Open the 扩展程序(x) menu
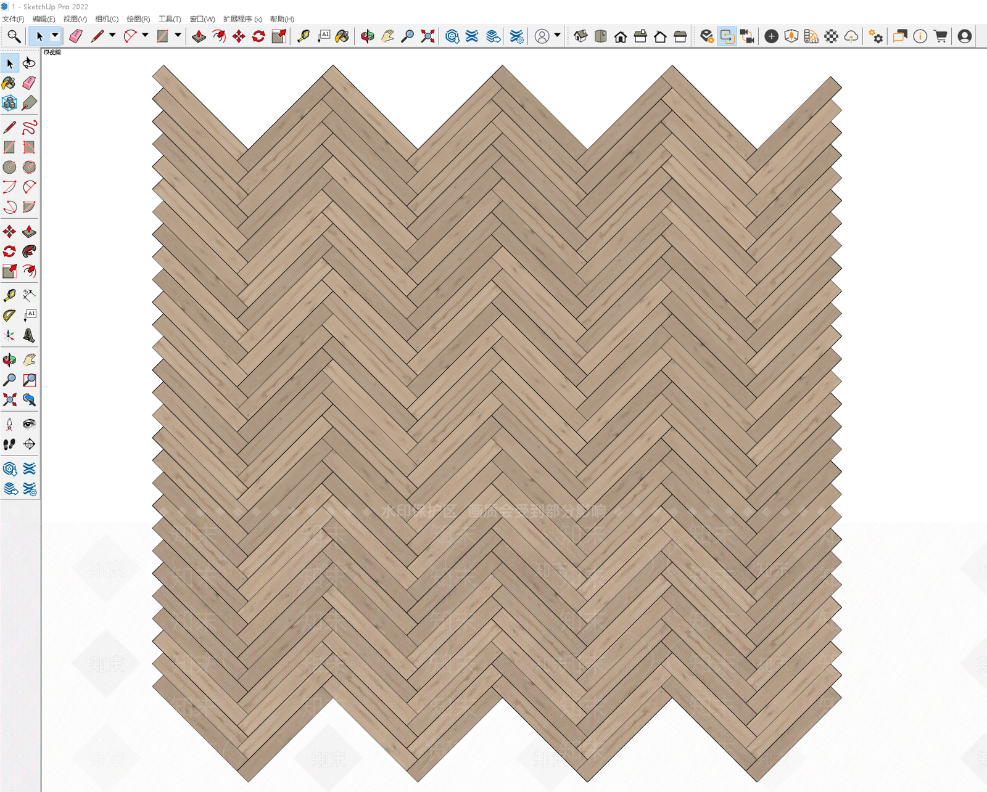987x792 pixels. (242, 19)
